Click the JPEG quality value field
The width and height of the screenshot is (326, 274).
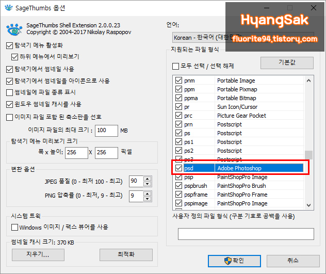136,181
